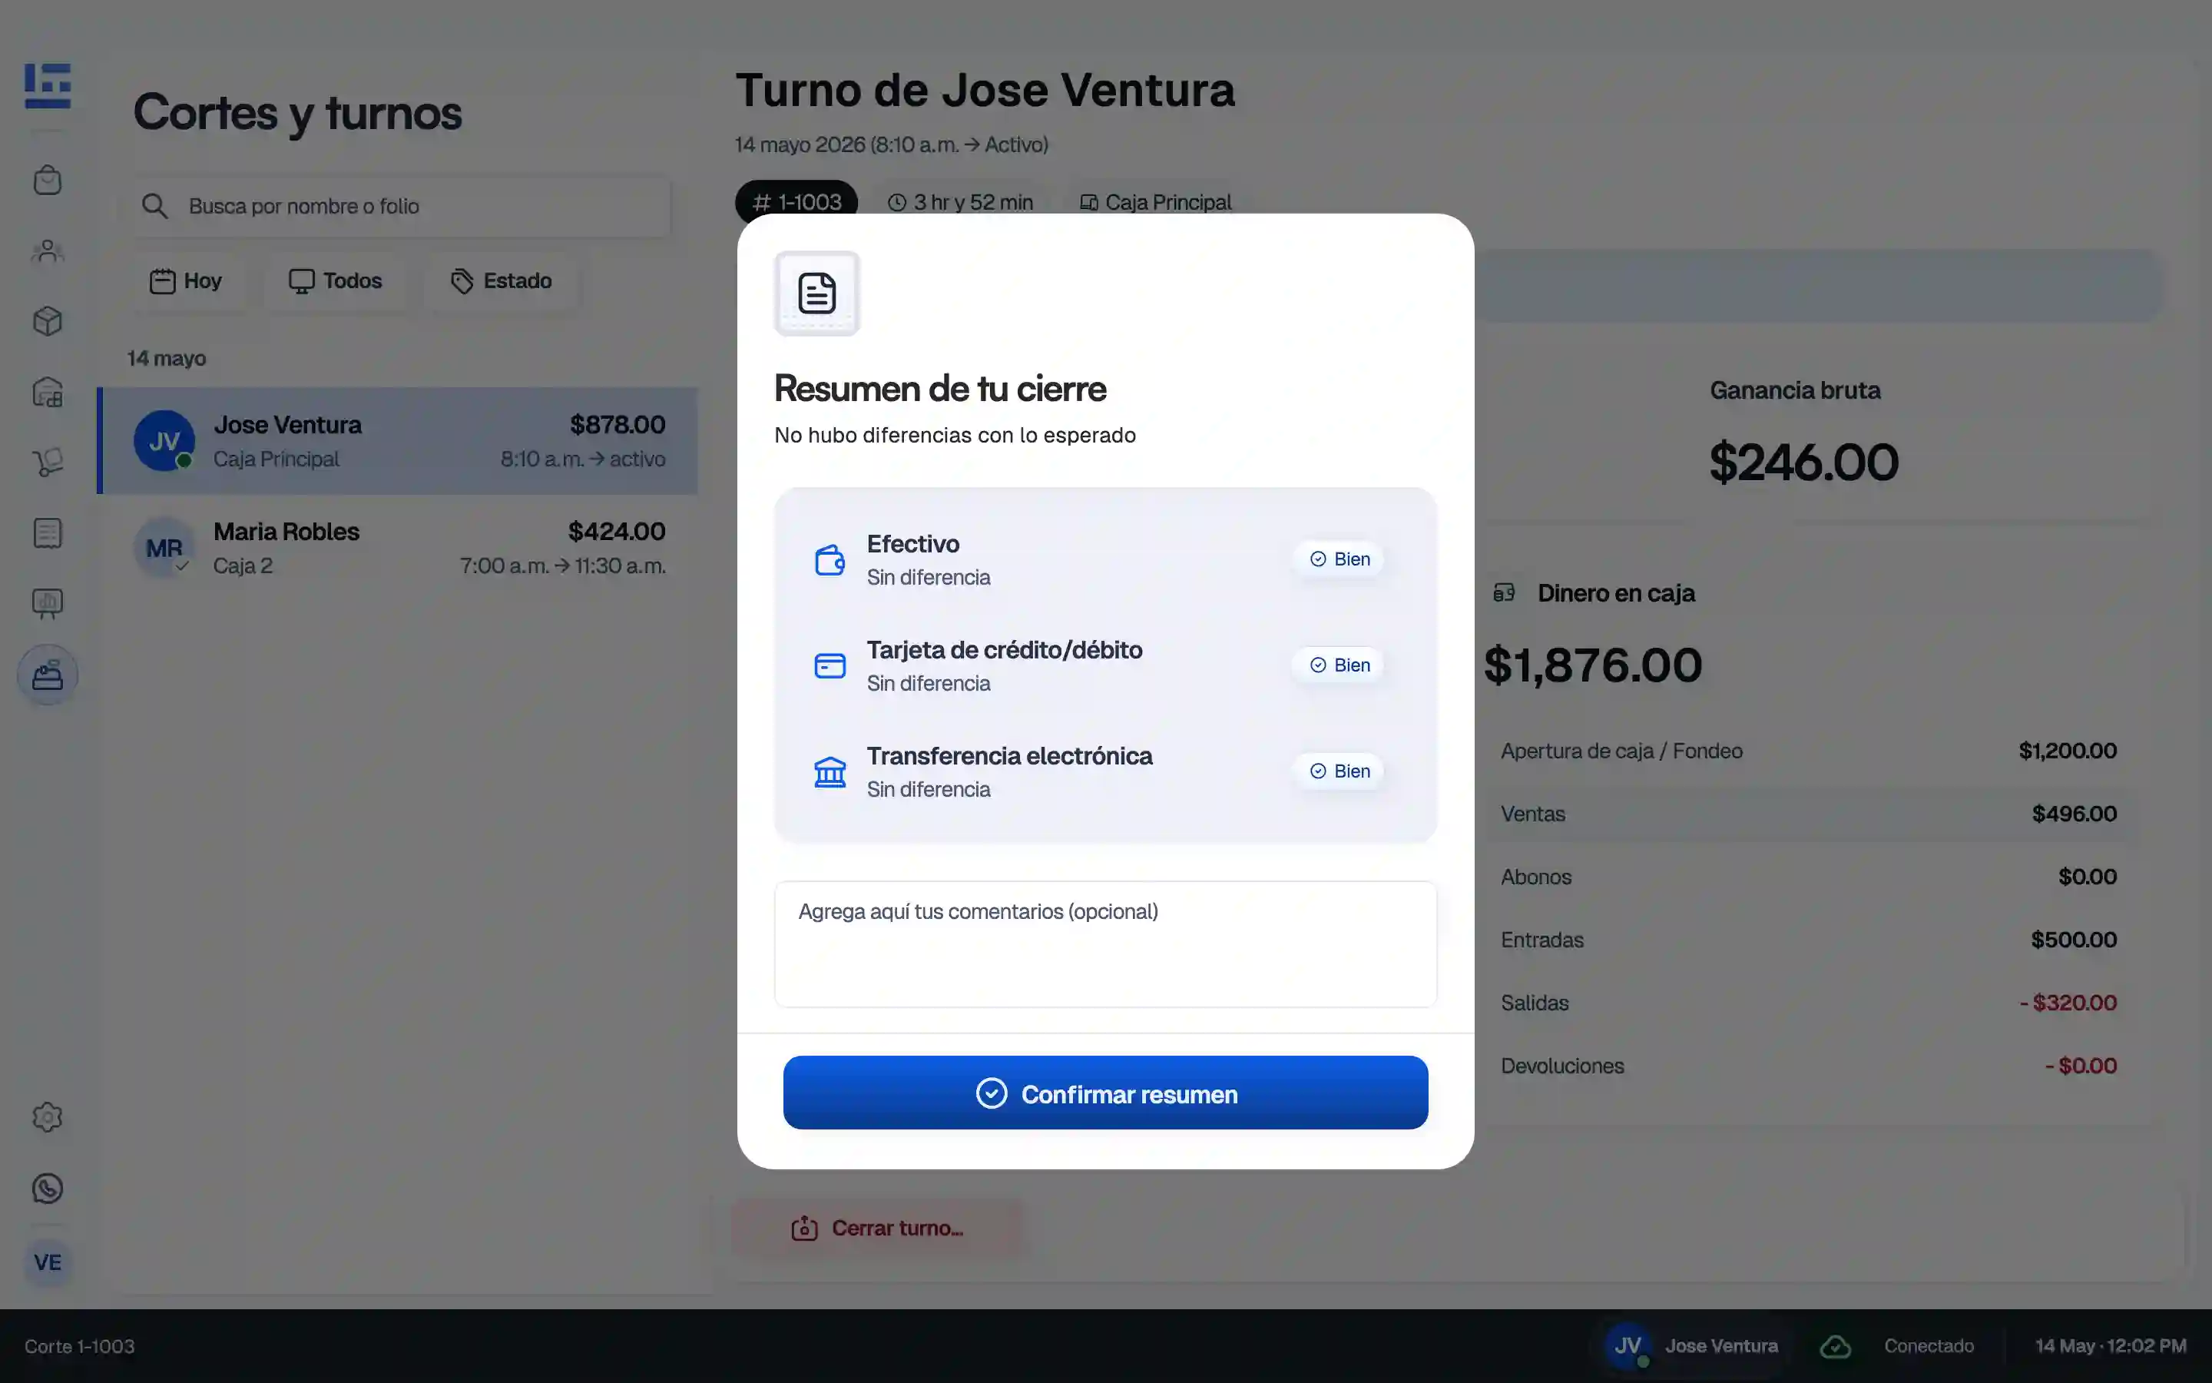Click the Bien badge for Transferencia electrónica
Viewport: 2212px width, 1383px height.
tap(1339, 771)
